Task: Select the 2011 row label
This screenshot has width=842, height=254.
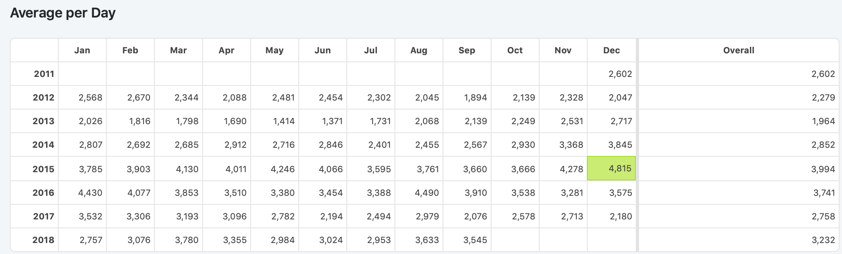Action: 44,74
